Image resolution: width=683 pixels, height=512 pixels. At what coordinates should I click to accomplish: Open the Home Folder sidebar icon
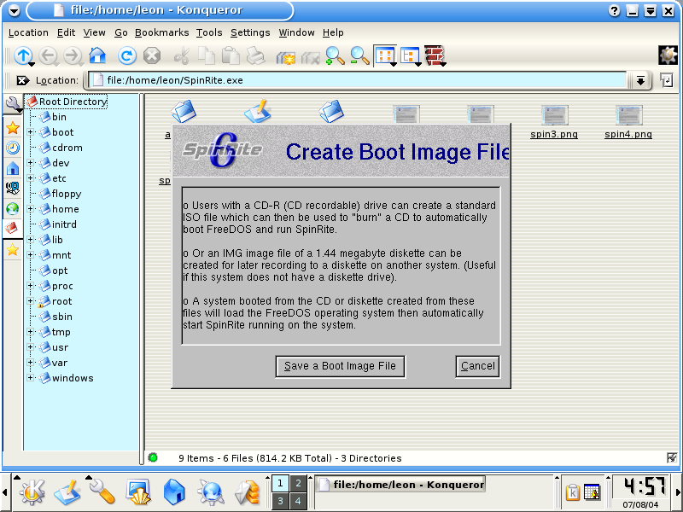coord(13,168)
